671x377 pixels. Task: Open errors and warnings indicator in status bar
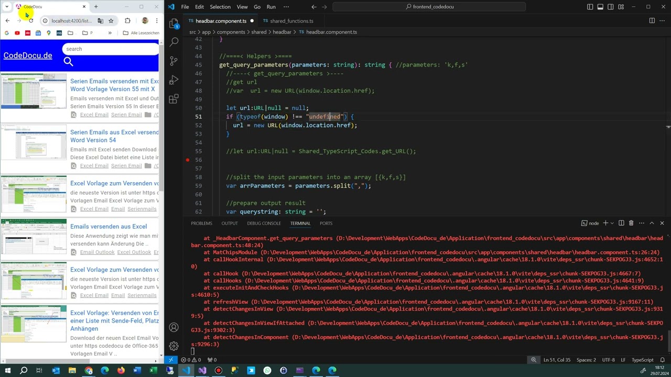pos(191,360)
